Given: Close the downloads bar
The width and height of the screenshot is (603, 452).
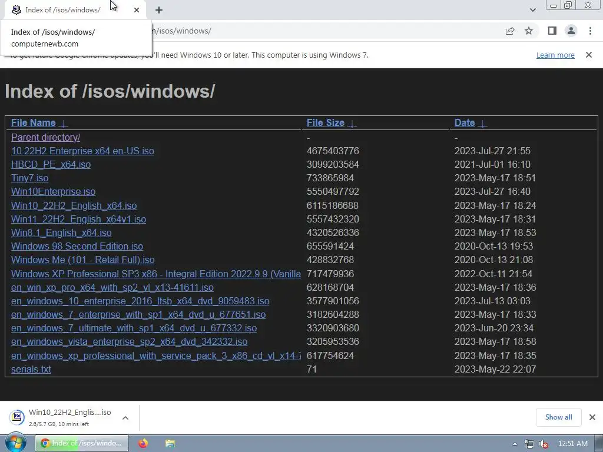Looking at the screenshot, I should tap(592, 417).
